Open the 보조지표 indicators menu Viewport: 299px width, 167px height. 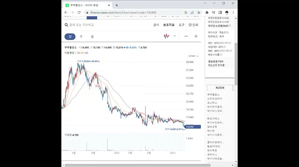169,25
